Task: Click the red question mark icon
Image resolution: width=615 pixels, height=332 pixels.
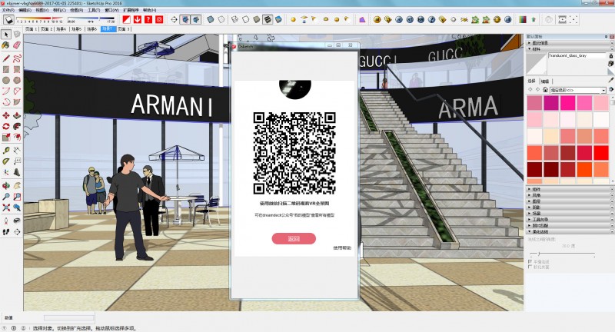Action: click(148, 19)
